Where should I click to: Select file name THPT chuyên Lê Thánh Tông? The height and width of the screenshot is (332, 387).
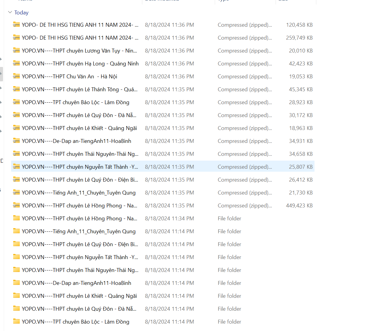click(80, 89)
